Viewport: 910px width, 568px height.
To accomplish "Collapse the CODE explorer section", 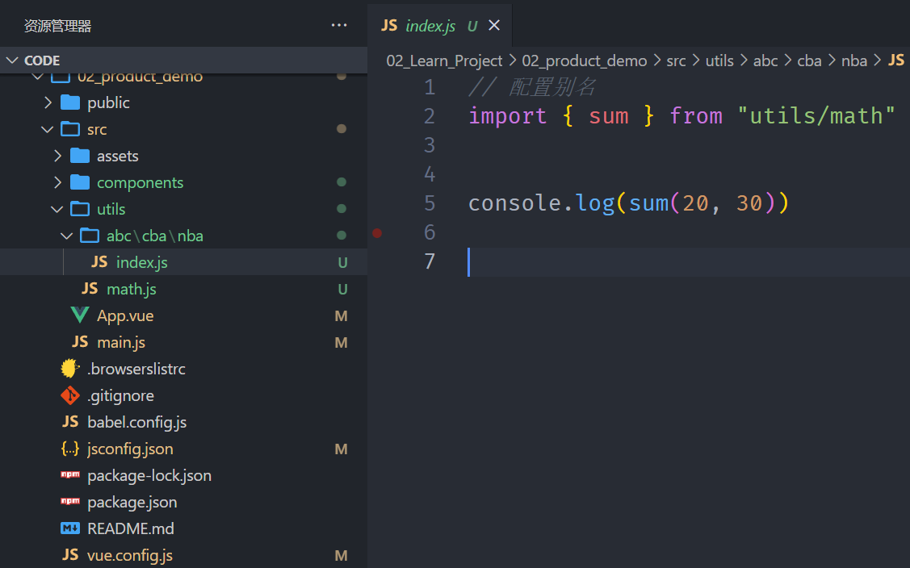I will click(13, 61).
